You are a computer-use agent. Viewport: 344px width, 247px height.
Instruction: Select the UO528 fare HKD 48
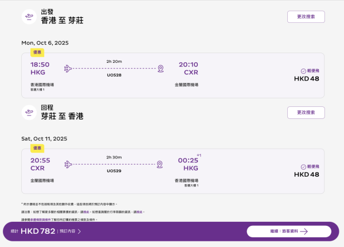click(x=307, y=78)
